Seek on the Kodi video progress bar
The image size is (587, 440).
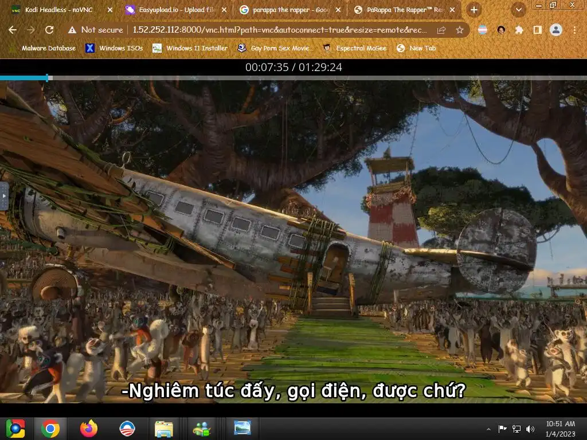tap(293, 78)
